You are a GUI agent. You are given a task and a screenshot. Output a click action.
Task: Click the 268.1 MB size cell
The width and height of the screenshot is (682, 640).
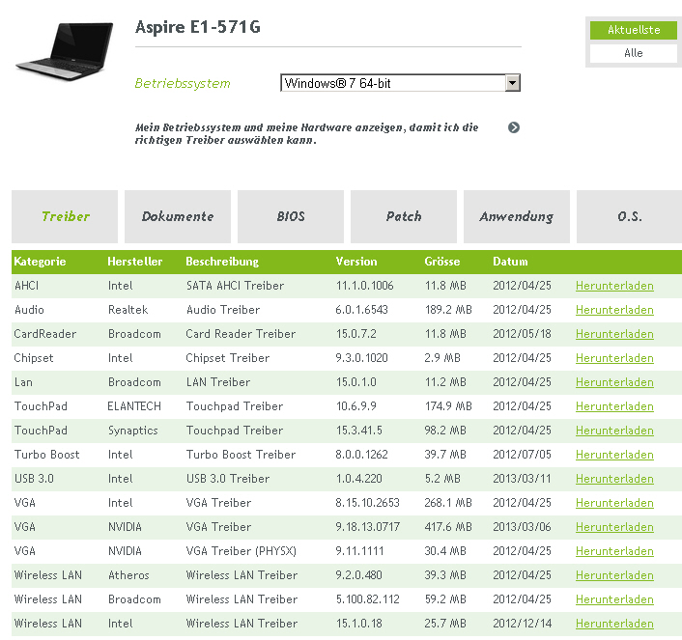click(x=448, y=503)
